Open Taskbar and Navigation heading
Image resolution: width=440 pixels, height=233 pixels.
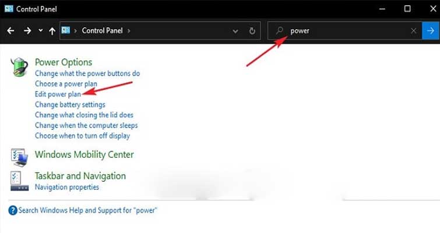(x=80, y=176)
